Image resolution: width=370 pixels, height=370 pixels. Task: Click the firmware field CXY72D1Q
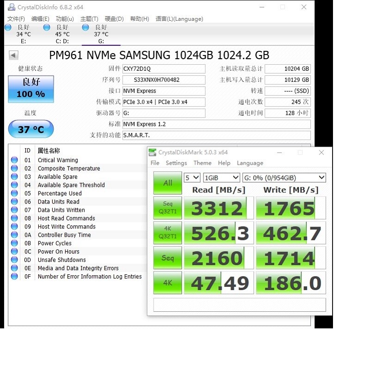[164, 68]
